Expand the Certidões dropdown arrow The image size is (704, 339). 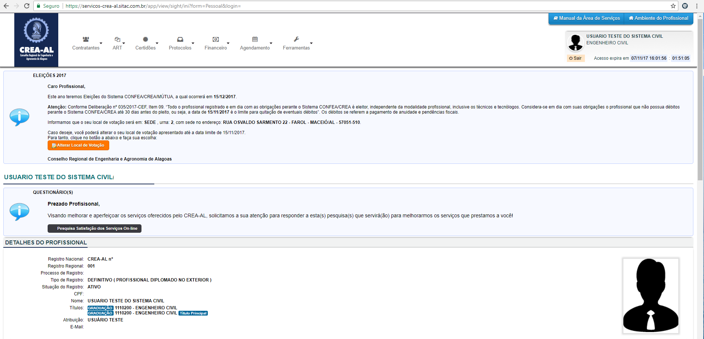(x=157, y=43)
